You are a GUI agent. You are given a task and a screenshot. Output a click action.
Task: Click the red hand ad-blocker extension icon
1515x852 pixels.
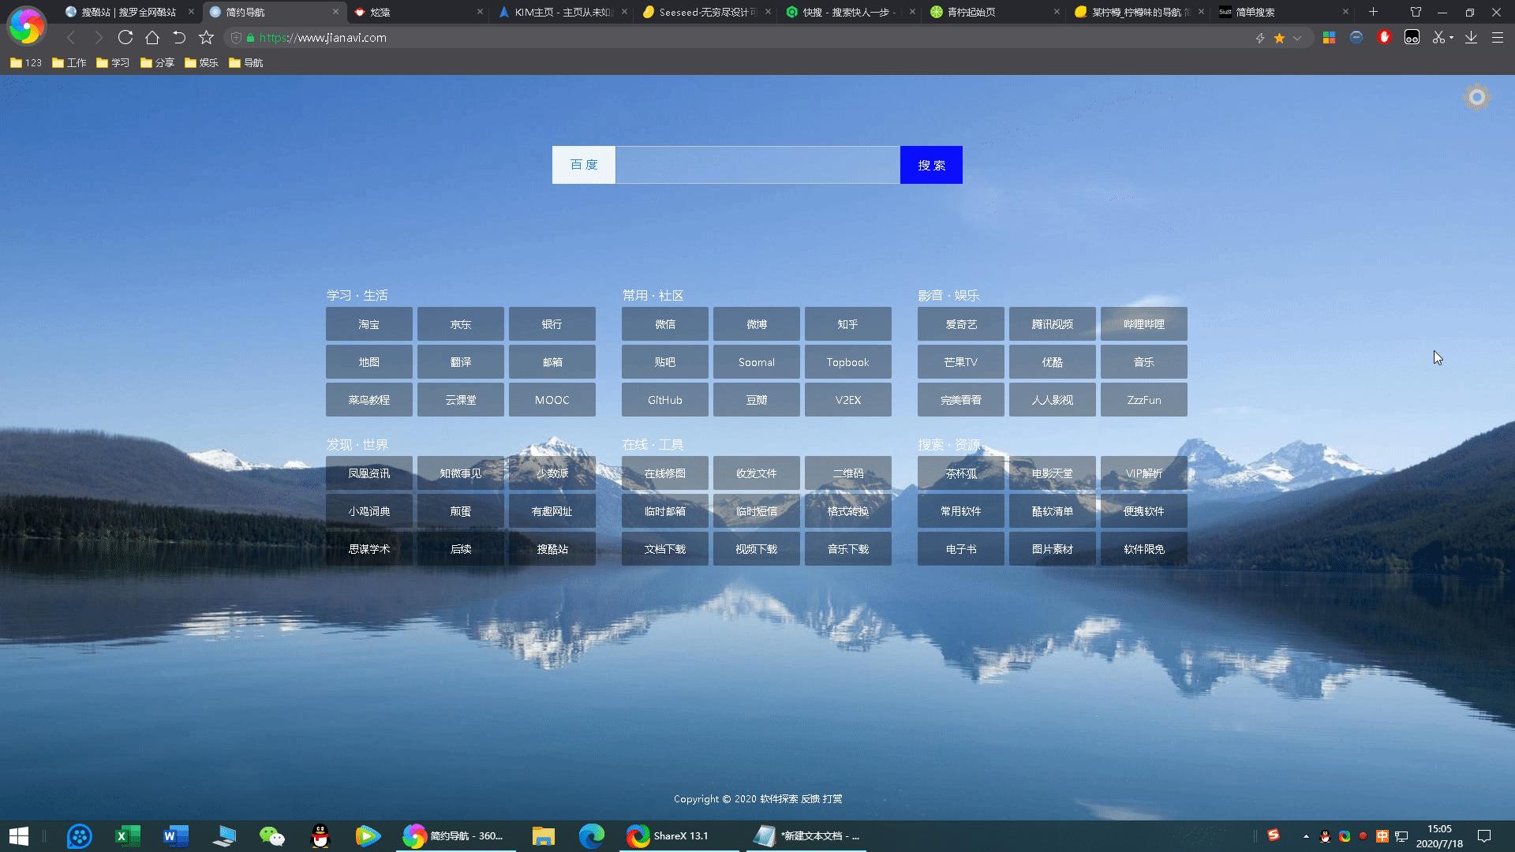(1384, 38)
